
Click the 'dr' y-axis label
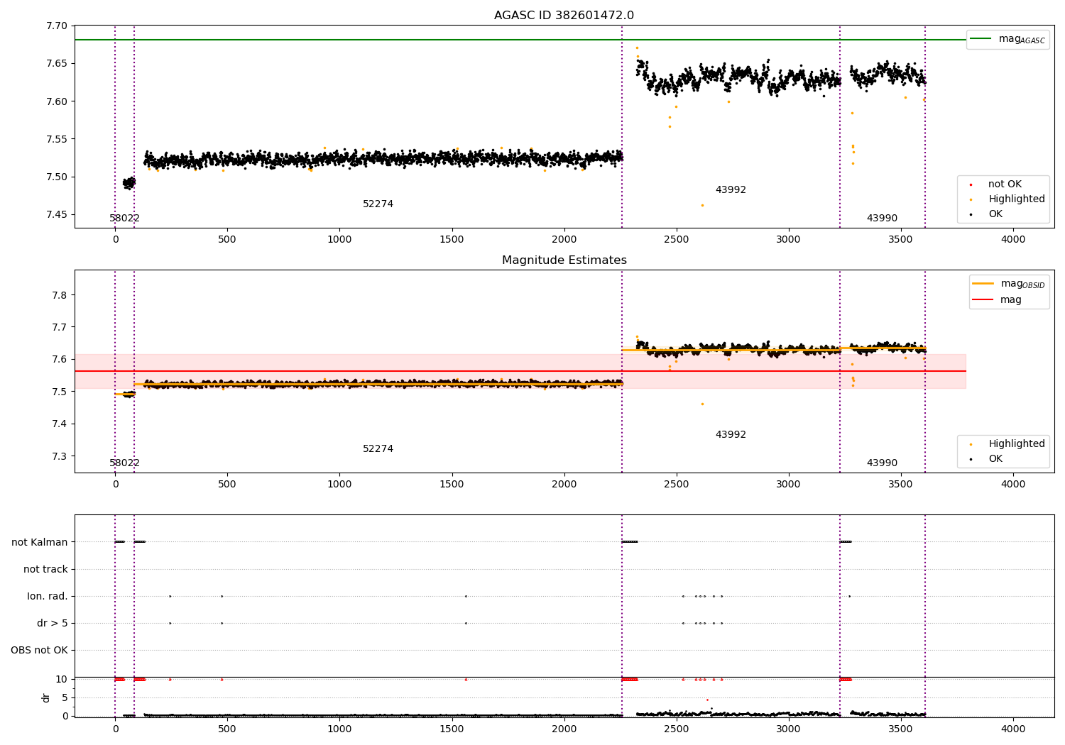point(46,697)
